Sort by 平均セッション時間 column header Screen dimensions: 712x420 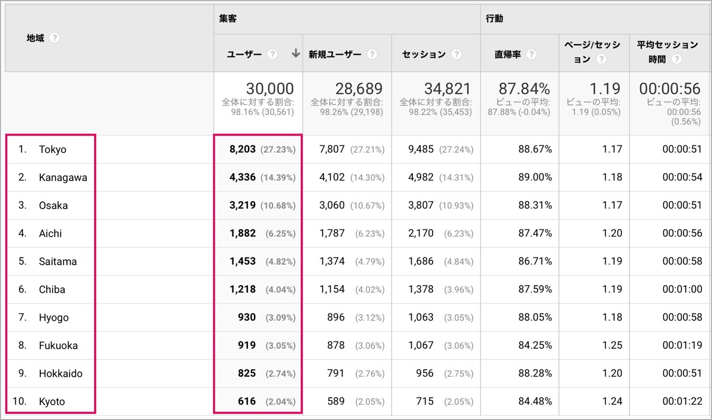point(667,52)
